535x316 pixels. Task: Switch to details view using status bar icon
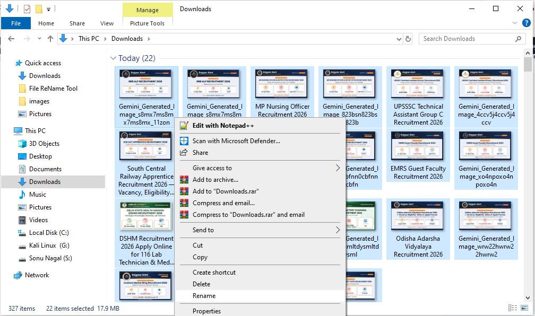513,308
